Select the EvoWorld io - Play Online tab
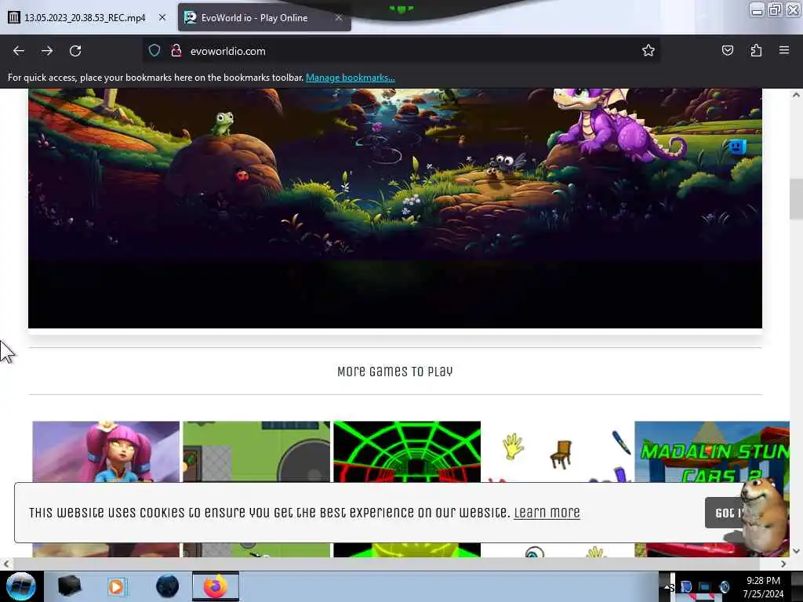This screenshot has width=803, height=602. [x=264, y=17]
